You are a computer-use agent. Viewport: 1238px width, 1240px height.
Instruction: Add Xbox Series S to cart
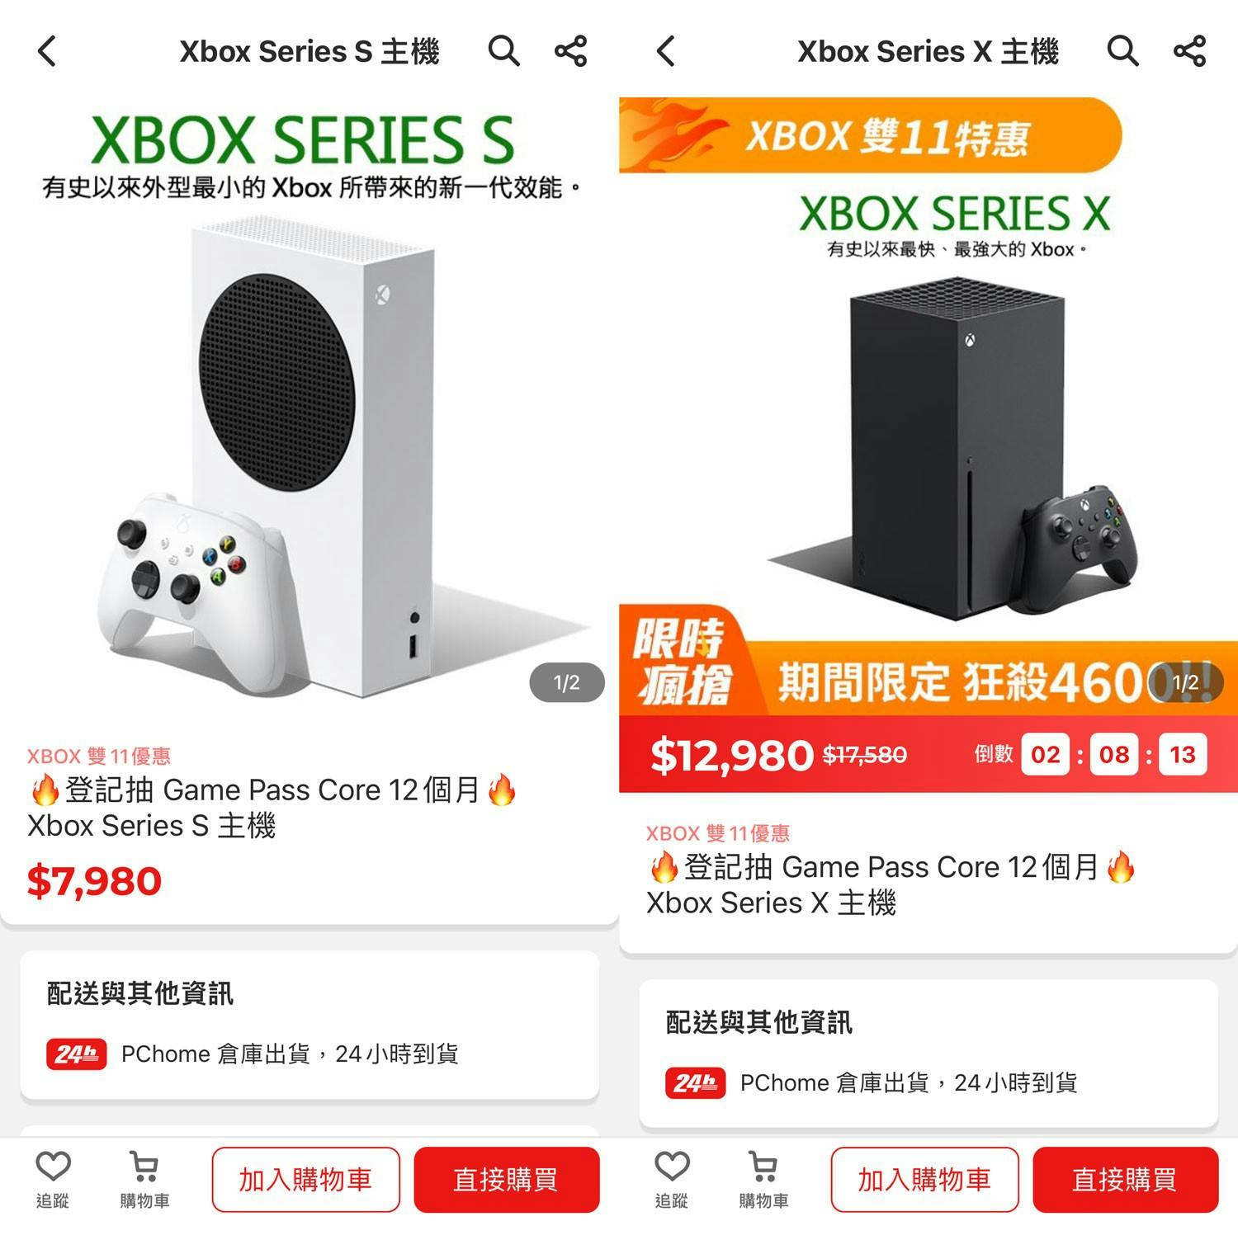pos(305,1180)
